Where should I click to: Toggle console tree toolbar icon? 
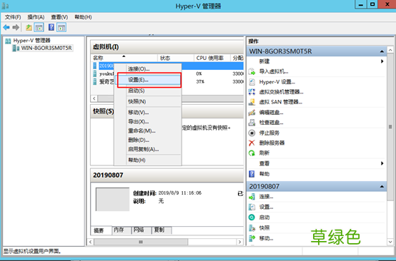tap(39, 27)
